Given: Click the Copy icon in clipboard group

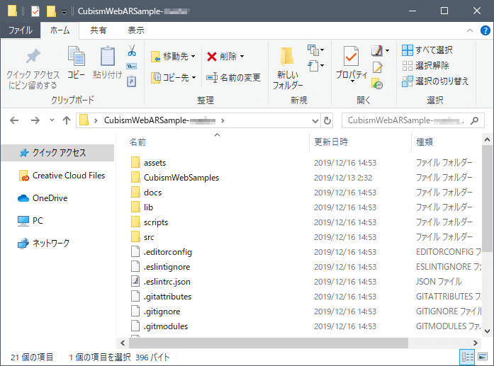Looking at the screenshot, I should click(x=76, y=57).
